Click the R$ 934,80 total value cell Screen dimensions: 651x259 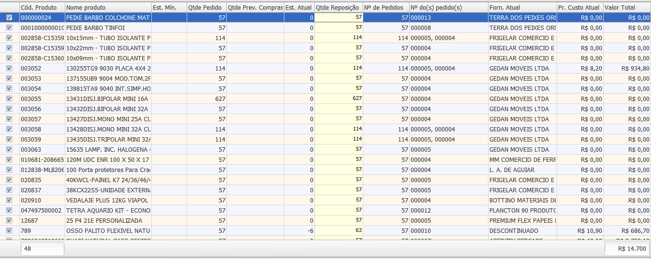(x=627, y=68)
